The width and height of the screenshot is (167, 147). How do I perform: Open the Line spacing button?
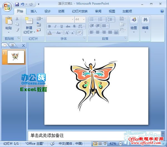(x=111, y=19)
